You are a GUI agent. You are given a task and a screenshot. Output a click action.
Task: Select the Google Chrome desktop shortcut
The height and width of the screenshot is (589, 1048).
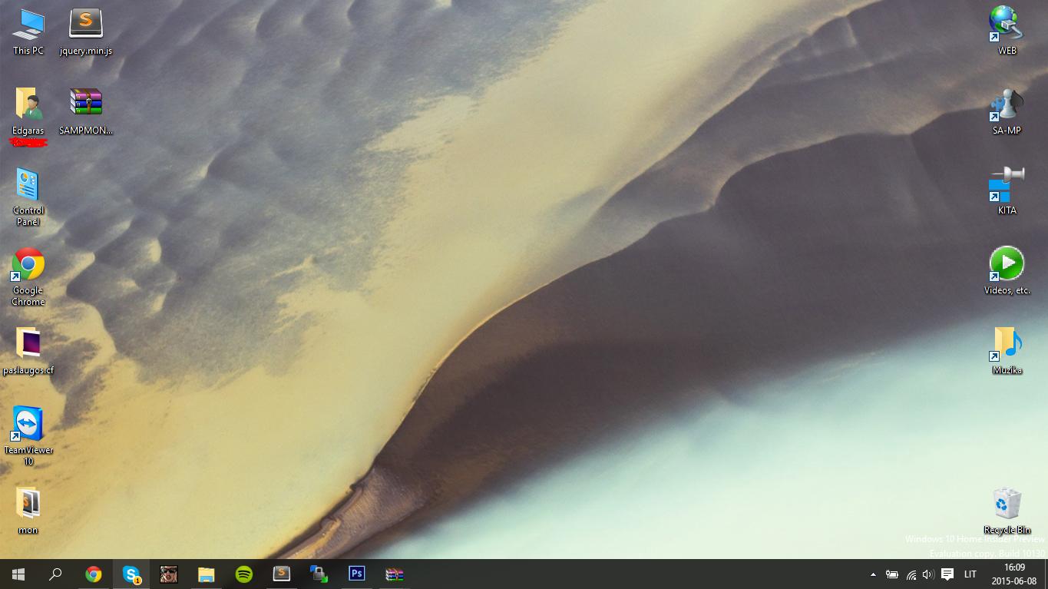pos(28,277)
